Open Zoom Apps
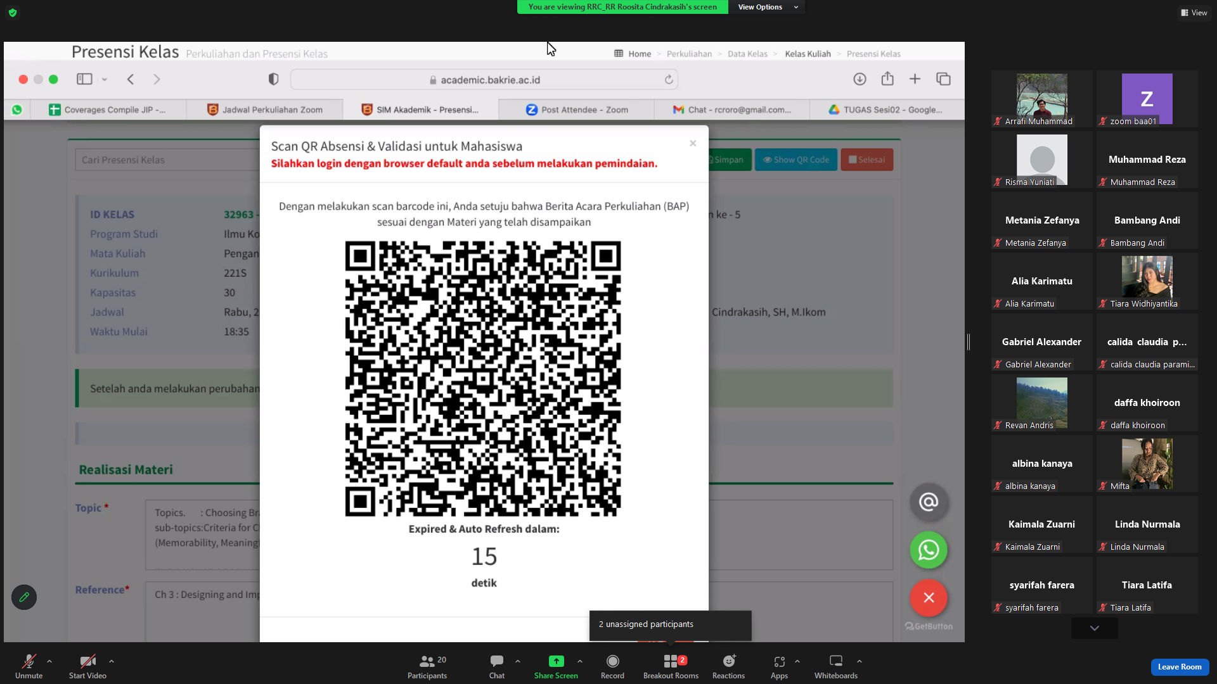Screen dimensions: 1217x684 tap(779, 667)
